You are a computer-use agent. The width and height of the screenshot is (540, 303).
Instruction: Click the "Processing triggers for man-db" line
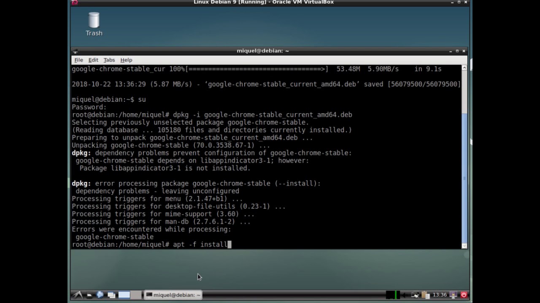click(x=161, y=222)
